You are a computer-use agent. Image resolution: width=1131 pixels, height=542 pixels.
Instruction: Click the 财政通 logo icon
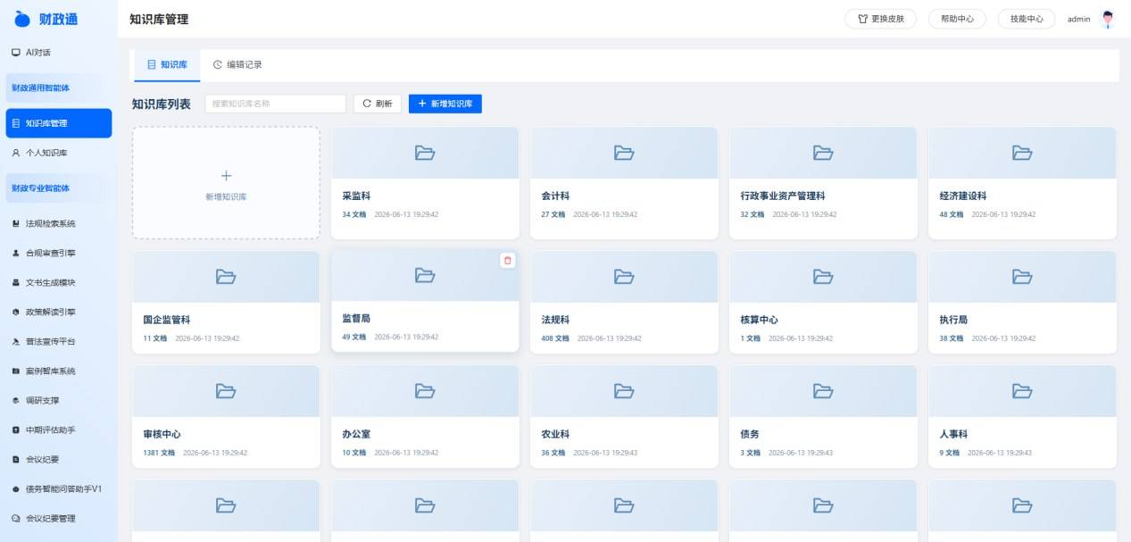tap(22, 19)
